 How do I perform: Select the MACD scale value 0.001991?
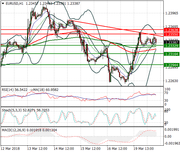tap(172, 130)
